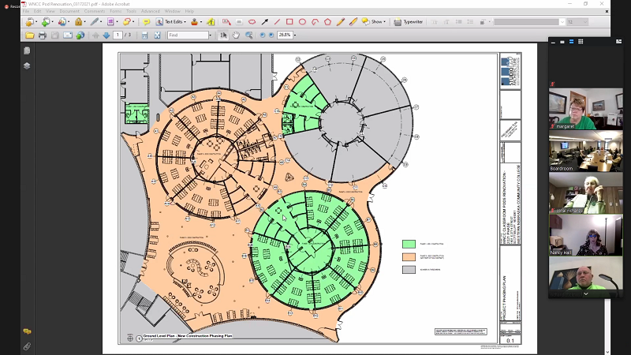The height and width of the screenshot is (355, 631).
Task: Select the Sticky Note tool
Action: click(147, 22)
